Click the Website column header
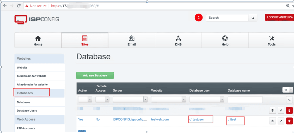The height and width of the screenshot is (133, 294). click(157, 90)
